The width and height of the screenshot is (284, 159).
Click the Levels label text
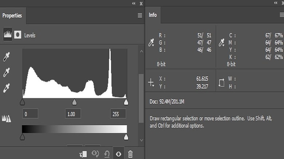tap(30, 35)
